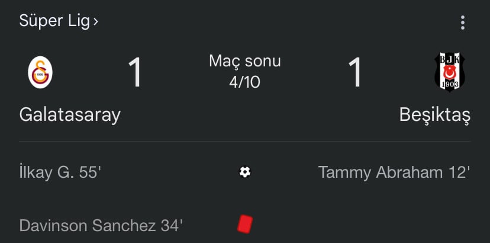Click the divider line under team names
The width and height of the screenshot is (490, 243).
point(245,142)
